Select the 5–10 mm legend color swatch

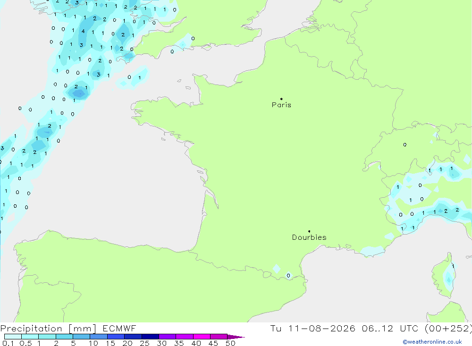coord(81,337)
